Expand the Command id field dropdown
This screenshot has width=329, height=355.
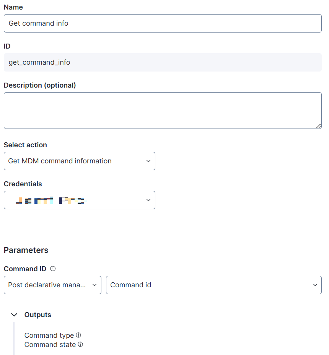pos(213,285)
